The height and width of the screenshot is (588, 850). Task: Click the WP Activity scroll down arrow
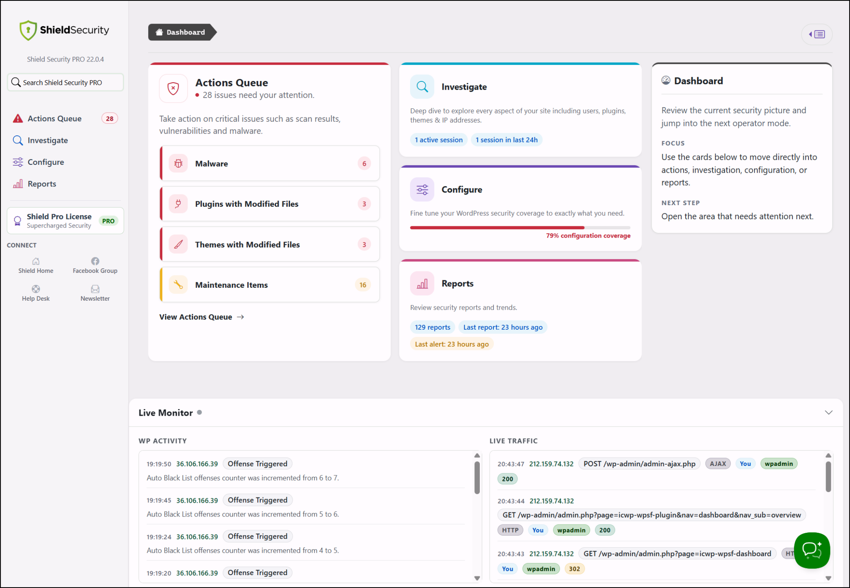pos(477,578)
